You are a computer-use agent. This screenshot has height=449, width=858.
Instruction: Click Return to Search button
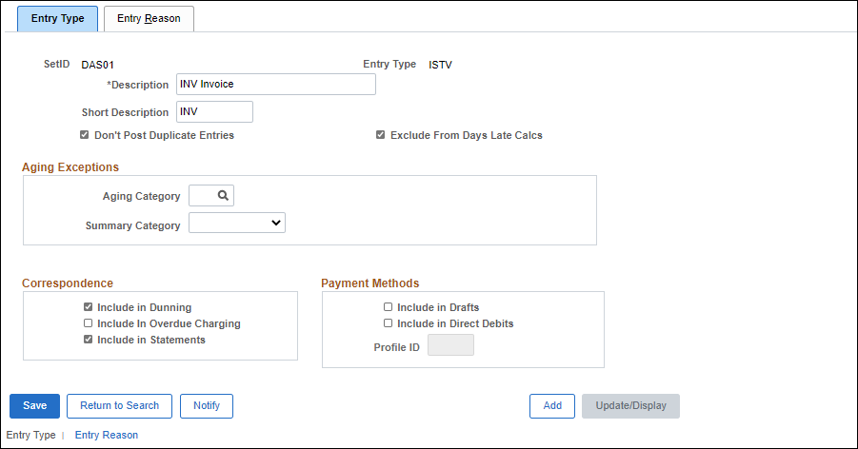point(119,405)
